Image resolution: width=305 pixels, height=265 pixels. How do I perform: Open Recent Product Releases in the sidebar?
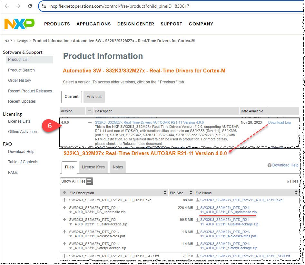pyautogui.click(x=30, y=91)
